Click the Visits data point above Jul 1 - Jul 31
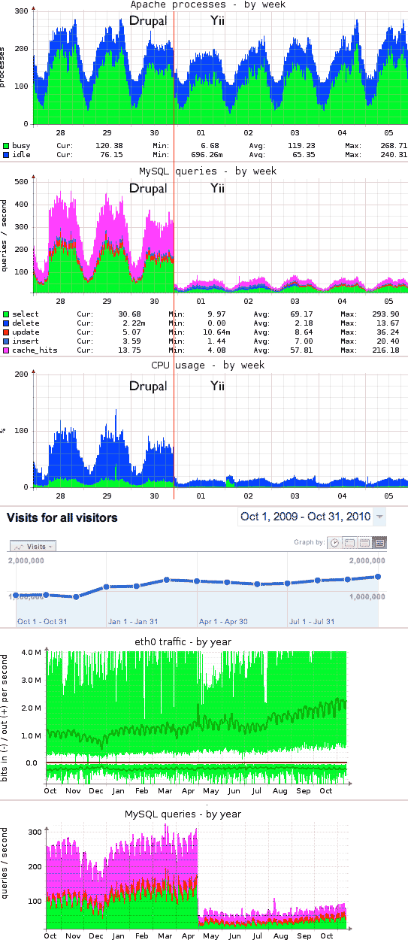Viewport: 408px width, 940px height. (287, 583)
